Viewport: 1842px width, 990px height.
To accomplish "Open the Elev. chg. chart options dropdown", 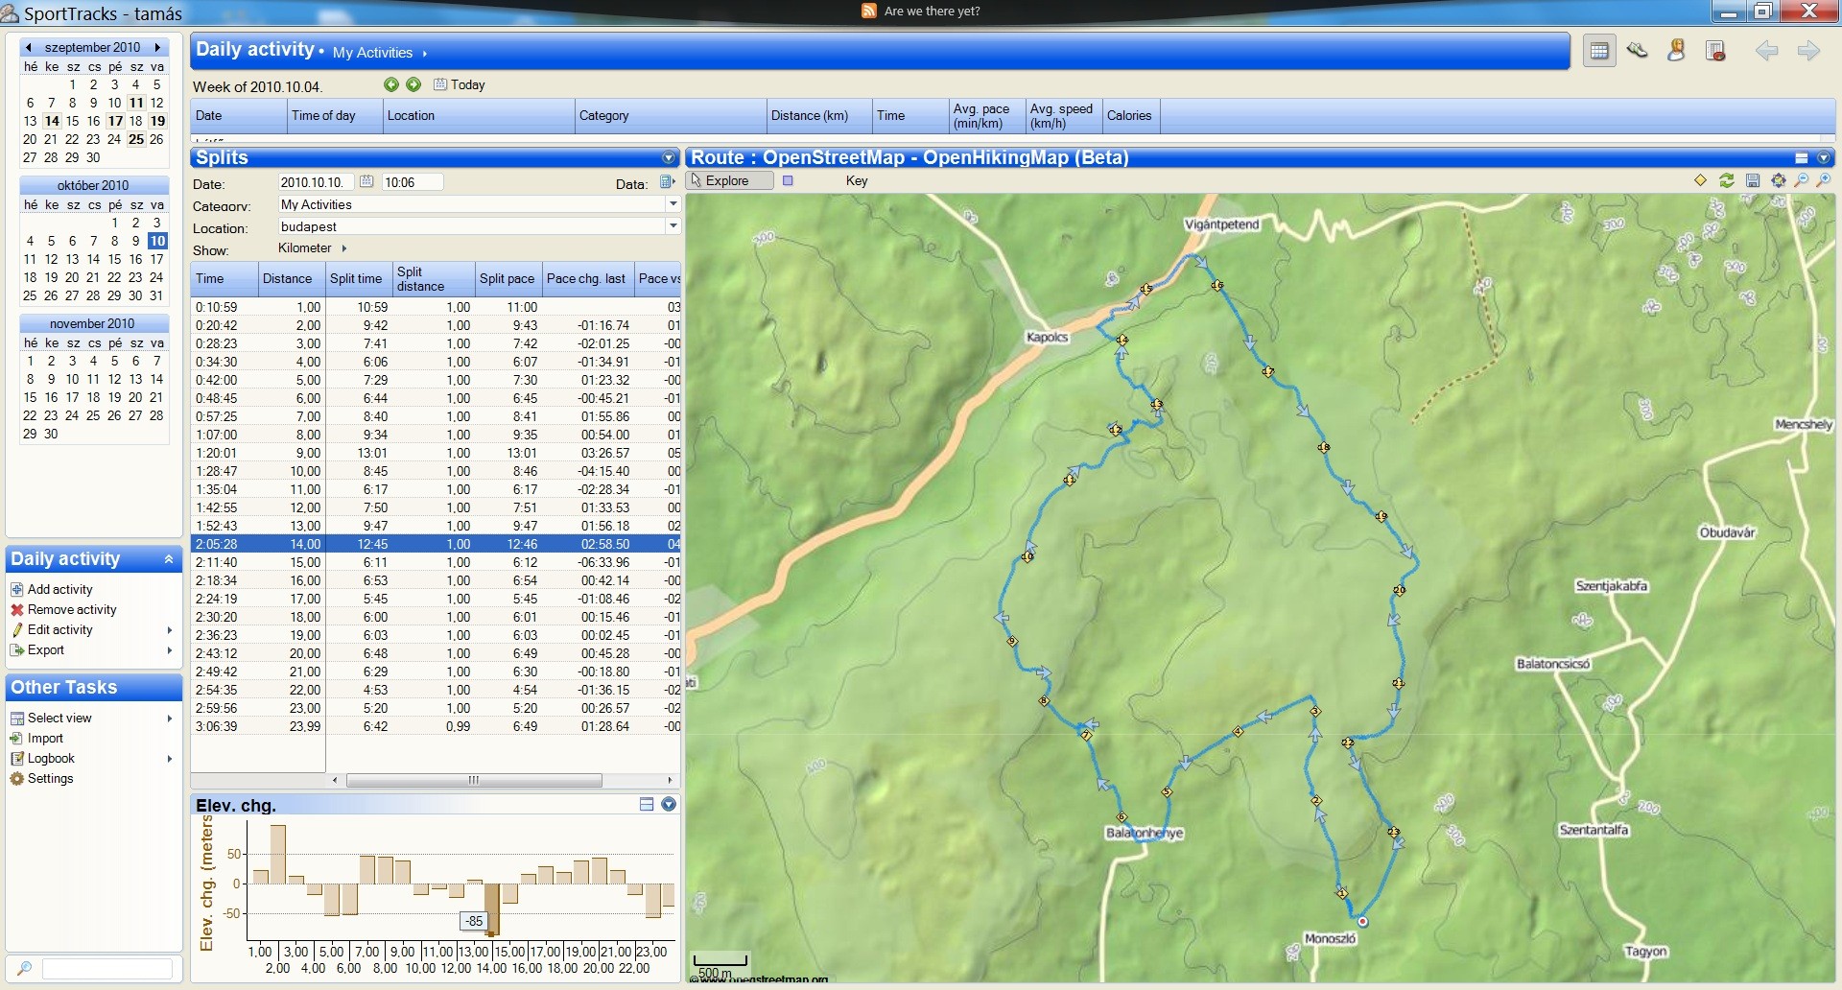I will (669, 805).
